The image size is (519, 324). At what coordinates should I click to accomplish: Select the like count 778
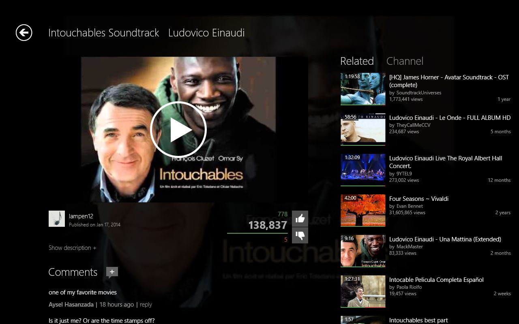[283, 214]
